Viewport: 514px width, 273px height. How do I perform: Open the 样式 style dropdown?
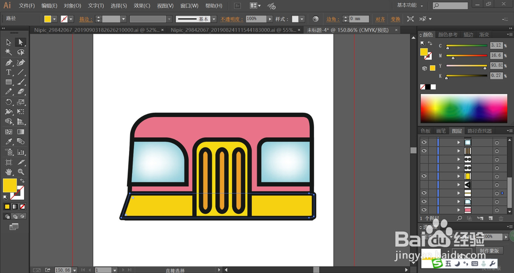tap(302, 19)
